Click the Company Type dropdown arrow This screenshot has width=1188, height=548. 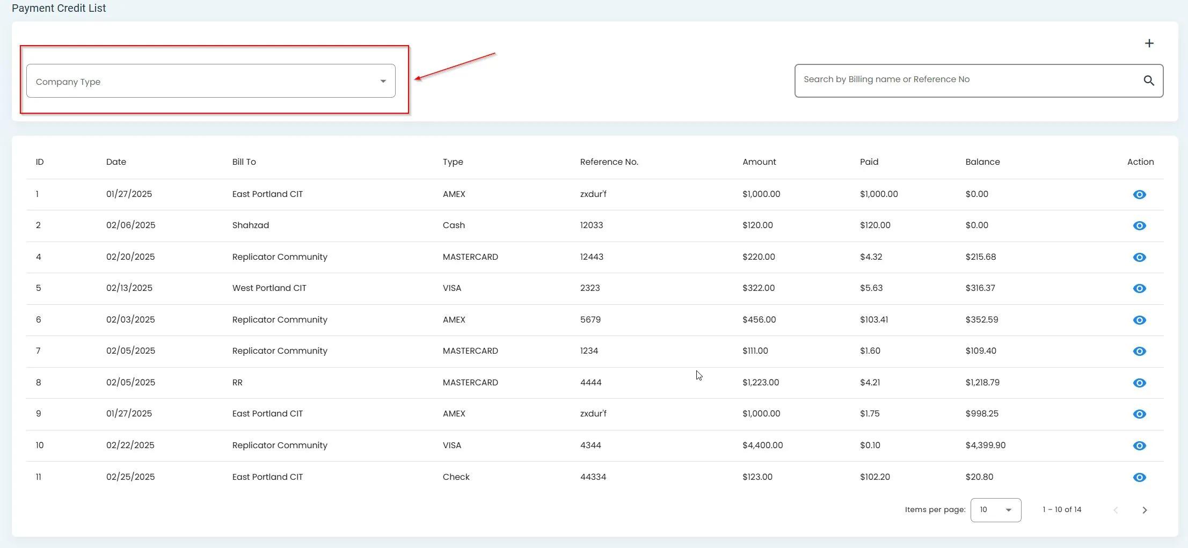(x=382, y=81)
